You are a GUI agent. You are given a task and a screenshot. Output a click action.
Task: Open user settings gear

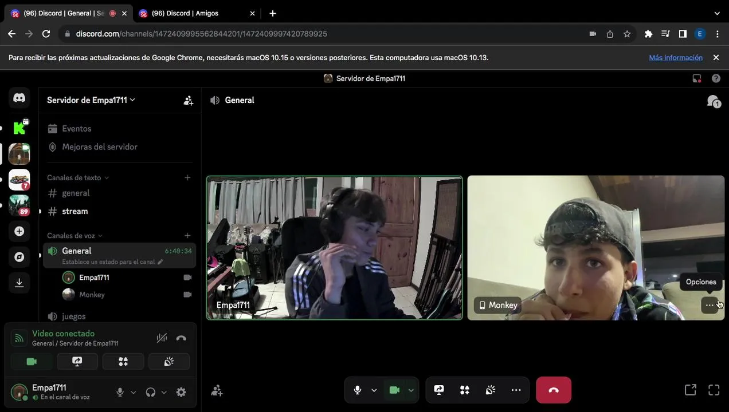tap(181, 392)
